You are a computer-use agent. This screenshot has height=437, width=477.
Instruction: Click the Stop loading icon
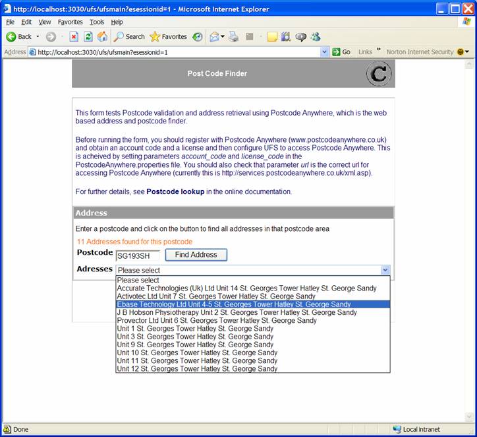[x=74, y=36]
